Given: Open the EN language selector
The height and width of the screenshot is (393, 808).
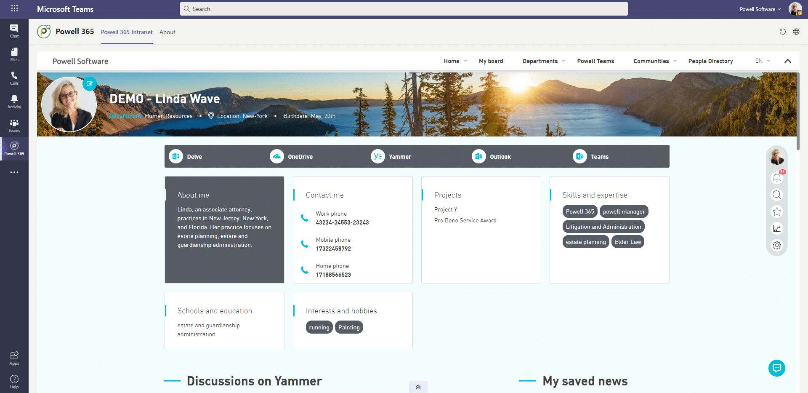Looking at the screenshot, I should coord(762,61).
